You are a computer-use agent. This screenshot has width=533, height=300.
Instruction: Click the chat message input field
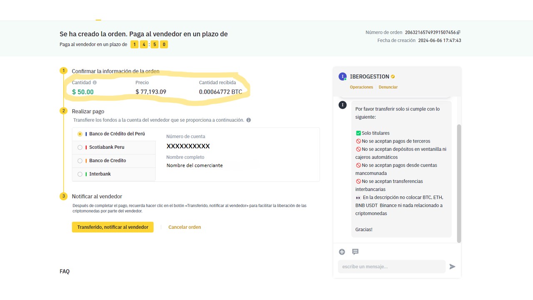(391, 267)
